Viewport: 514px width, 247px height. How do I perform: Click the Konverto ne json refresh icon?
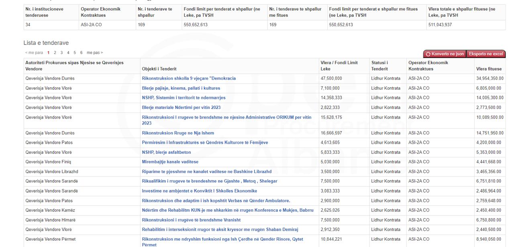coord(428,54)
